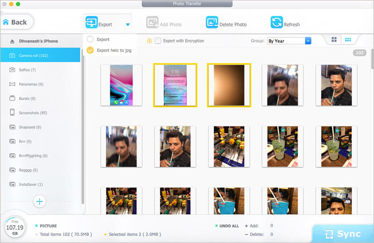Click the Export toolbar label
The width and height of the screenshot is (374, 243).
pos(105,25)
